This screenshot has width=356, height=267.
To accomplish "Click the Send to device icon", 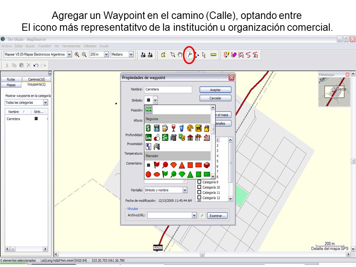I will tap(143, 55).
